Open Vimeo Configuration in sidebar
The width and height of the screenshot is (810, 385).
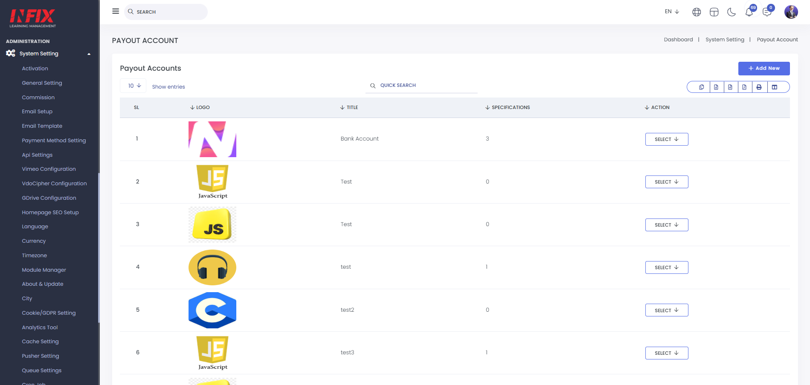(49, 169)
